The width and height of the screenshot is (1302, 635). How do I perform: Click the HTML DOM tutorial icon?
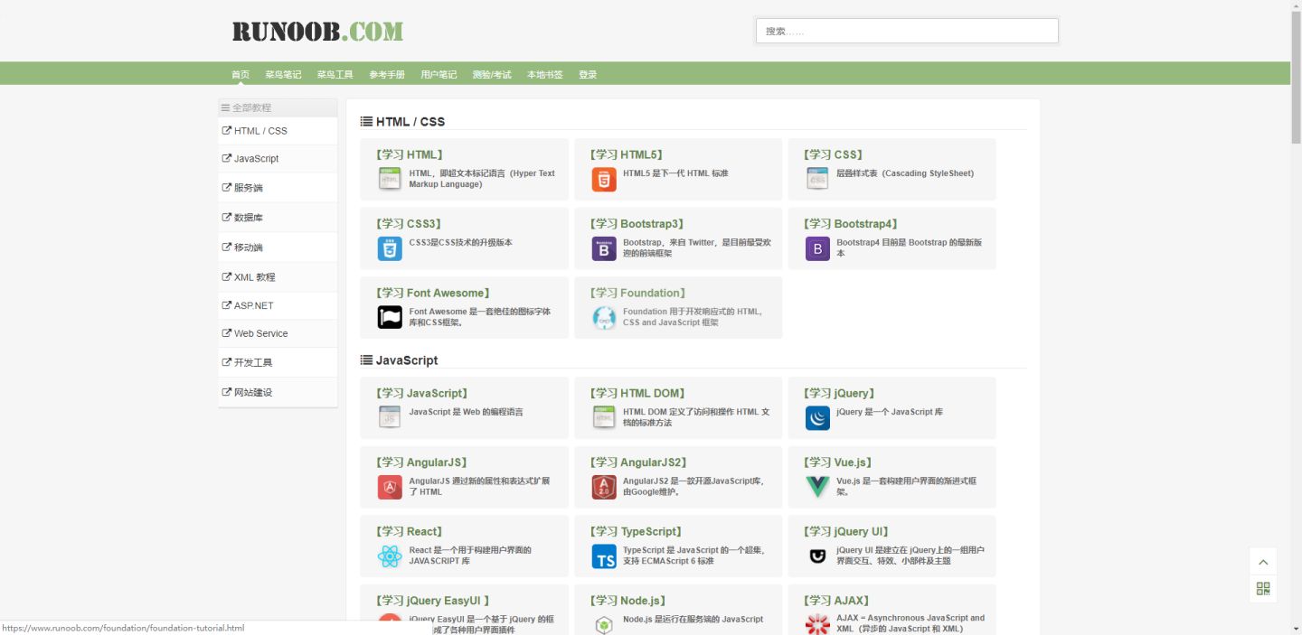(604, 417)
